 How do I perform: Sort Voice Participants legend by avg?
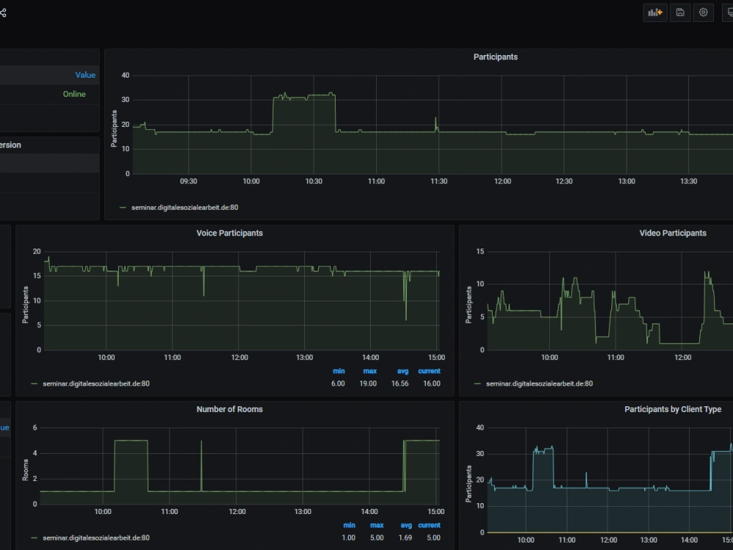point(402,371)
